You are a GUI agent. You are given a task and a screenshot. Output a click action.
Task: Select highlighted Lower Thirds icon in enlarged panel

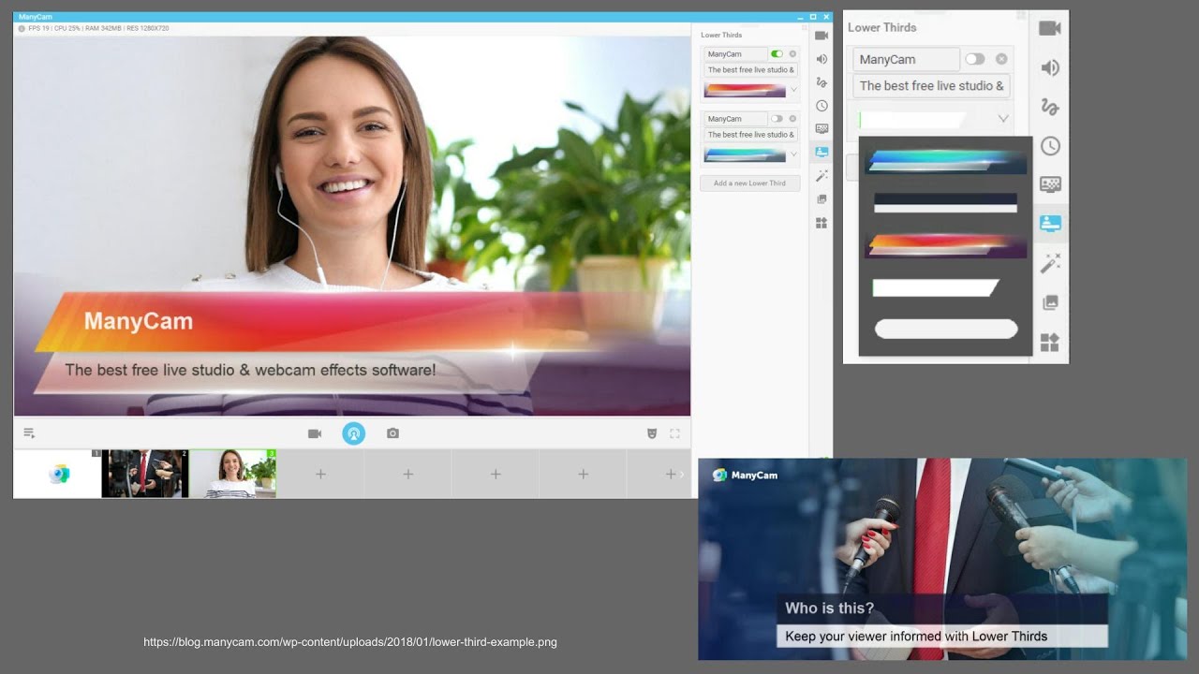tap(1050, 224)
